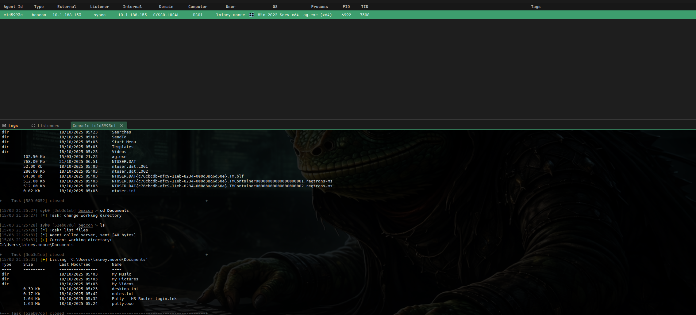Screen dimensions: 696x315
Task: Click the ntuser.dat.LOG2 entry
Action: [130, 171]
